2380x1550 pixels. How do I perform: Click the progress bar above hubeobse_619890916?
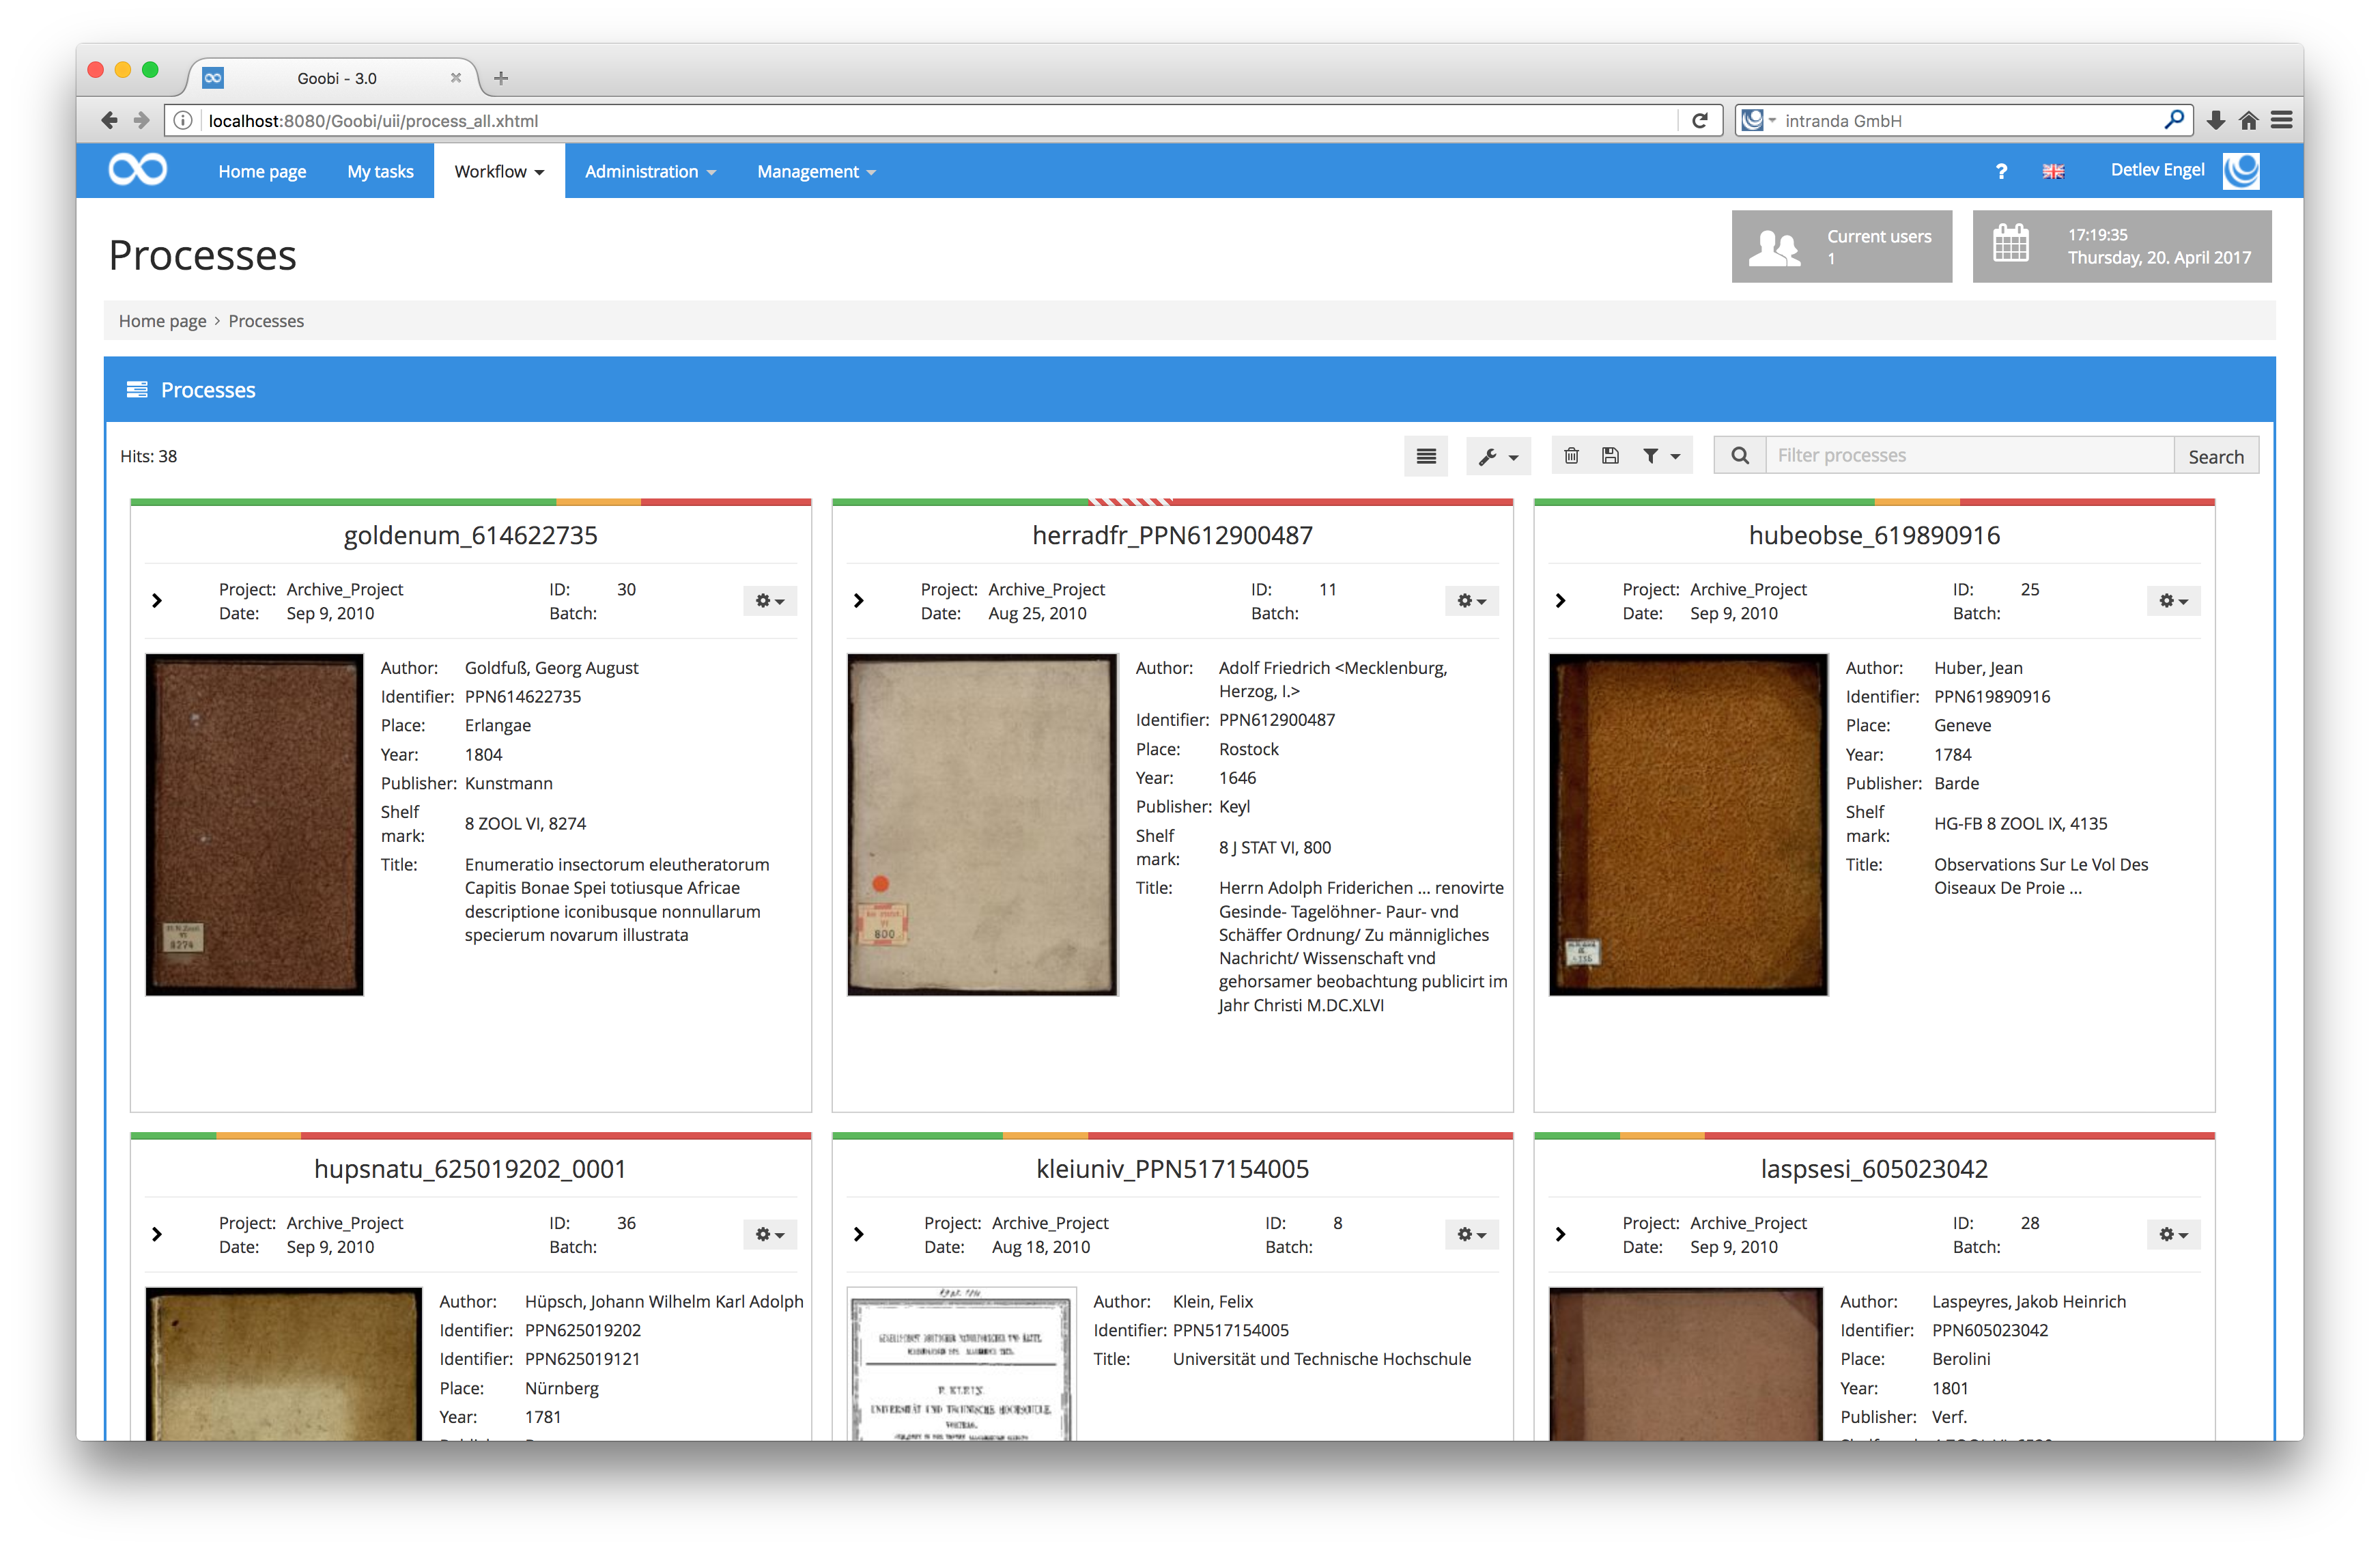tap(1874, 502)
